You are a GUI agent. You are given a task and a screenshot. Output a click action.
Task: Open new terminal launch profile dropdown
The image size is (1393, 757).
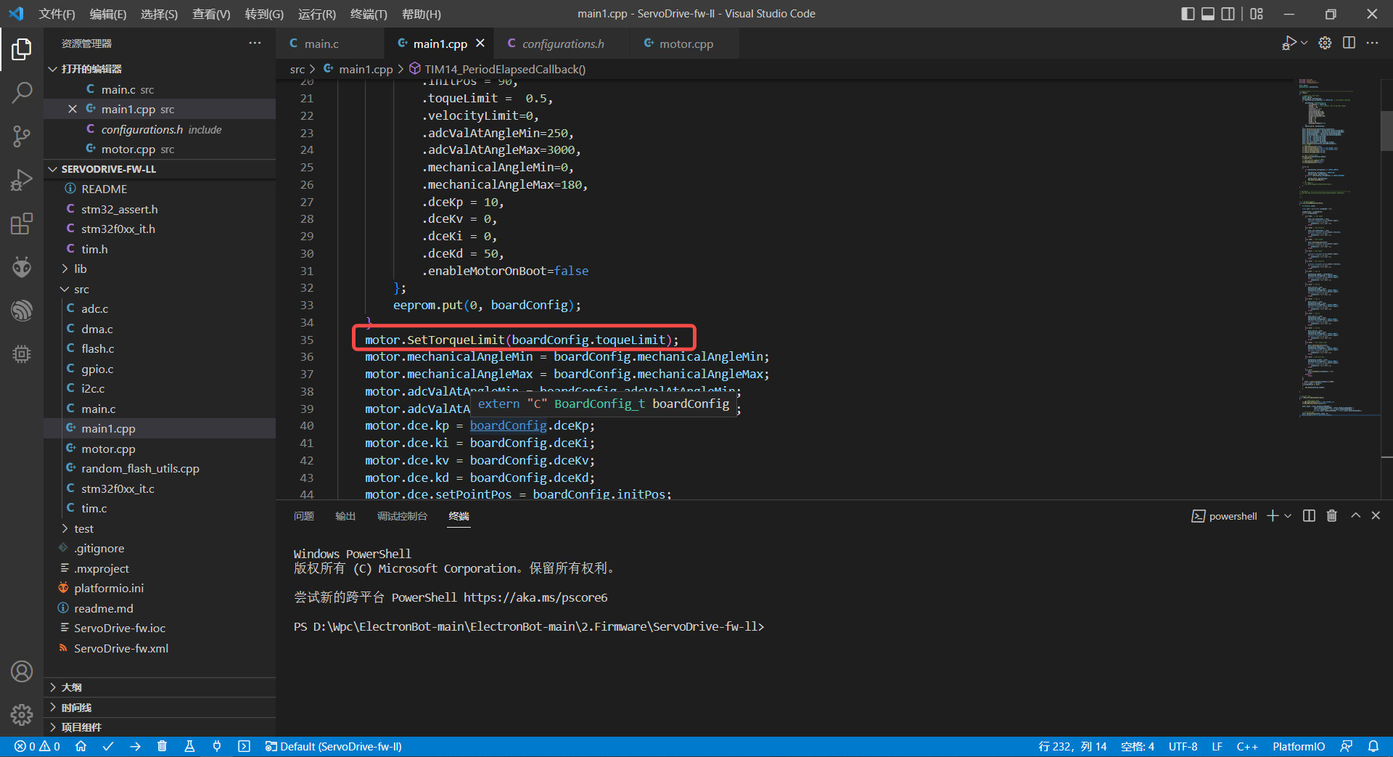click(x=1289, y=516)
